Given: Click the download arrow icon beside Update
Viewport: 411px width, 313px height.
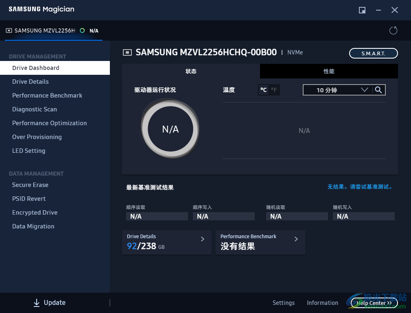Looking at the screenshot, I should coord(37,303).
